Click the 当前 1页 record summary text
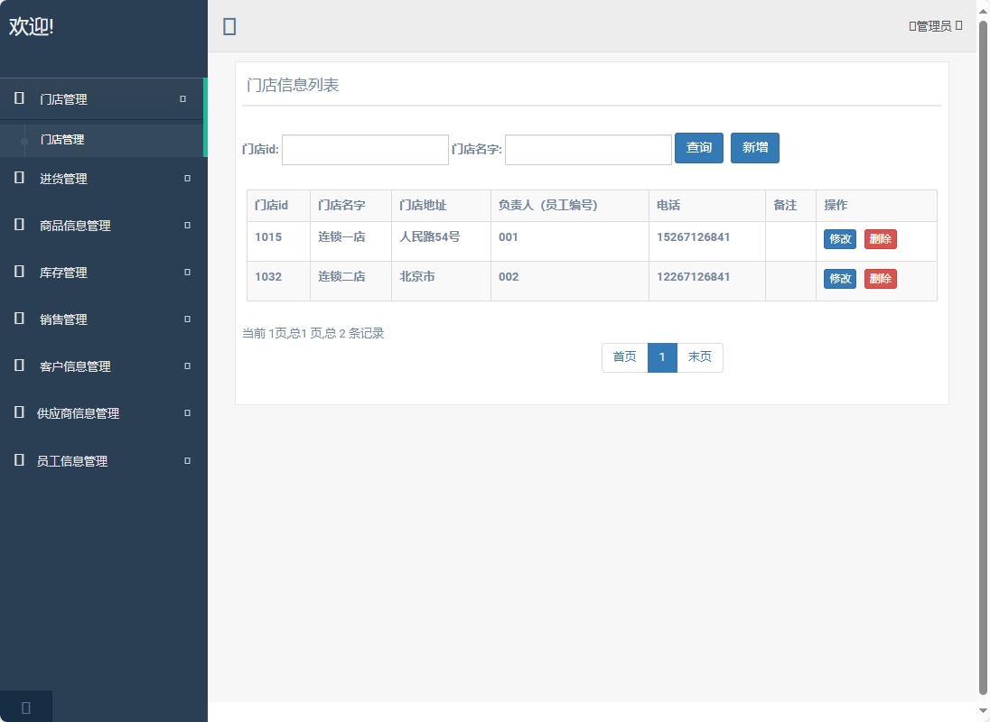The height and width of the screenshot is (722, 990). [313, 334]
